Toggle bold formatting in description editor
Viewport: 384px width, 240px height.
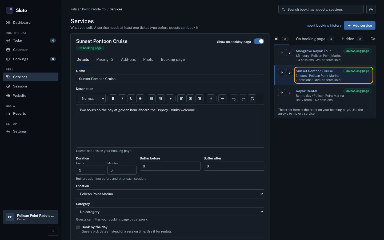click(113, 99)
